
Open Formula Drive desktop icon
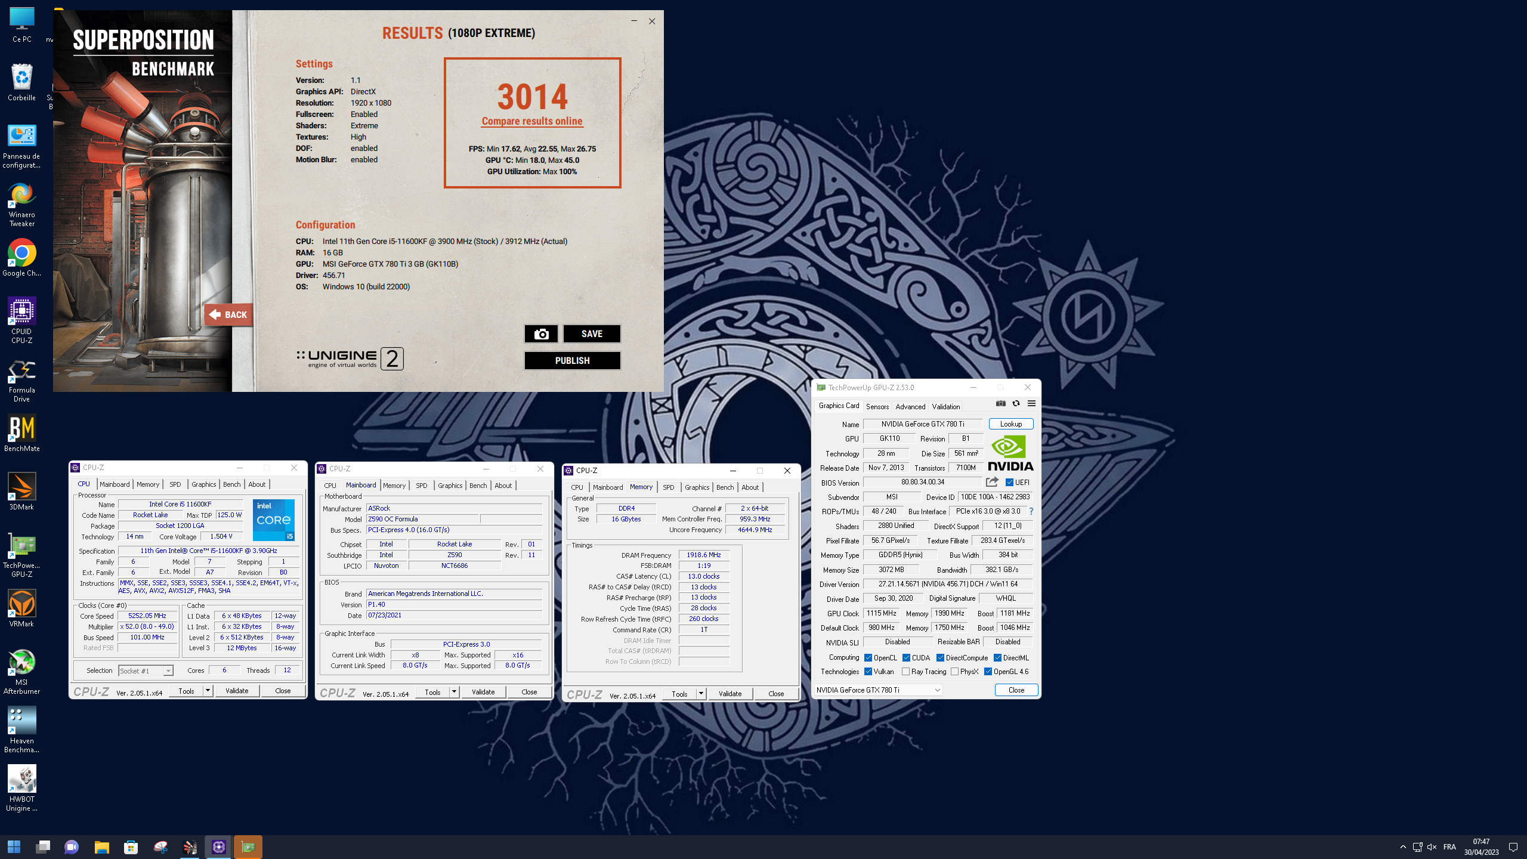pyautogui.click(x=21, y=380)
